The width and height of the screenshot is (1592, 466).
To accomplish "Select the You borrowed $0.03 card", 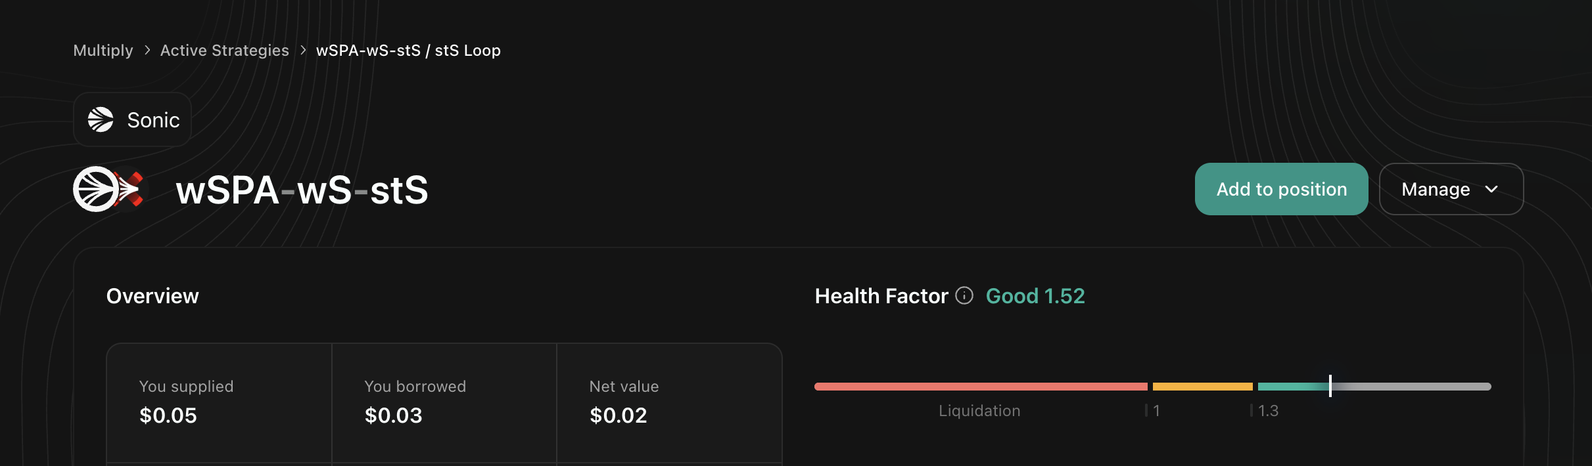I will click(444, 402).
